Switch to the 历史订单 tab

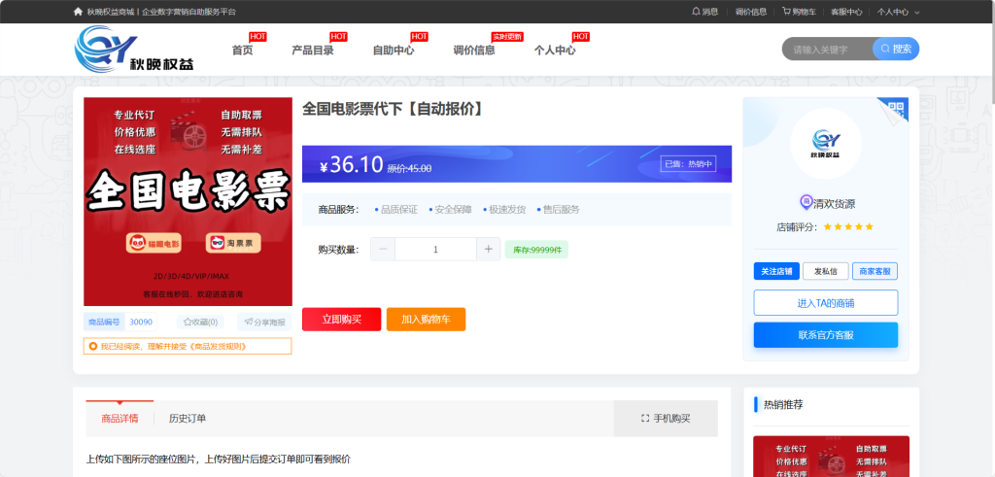(188, 419)
